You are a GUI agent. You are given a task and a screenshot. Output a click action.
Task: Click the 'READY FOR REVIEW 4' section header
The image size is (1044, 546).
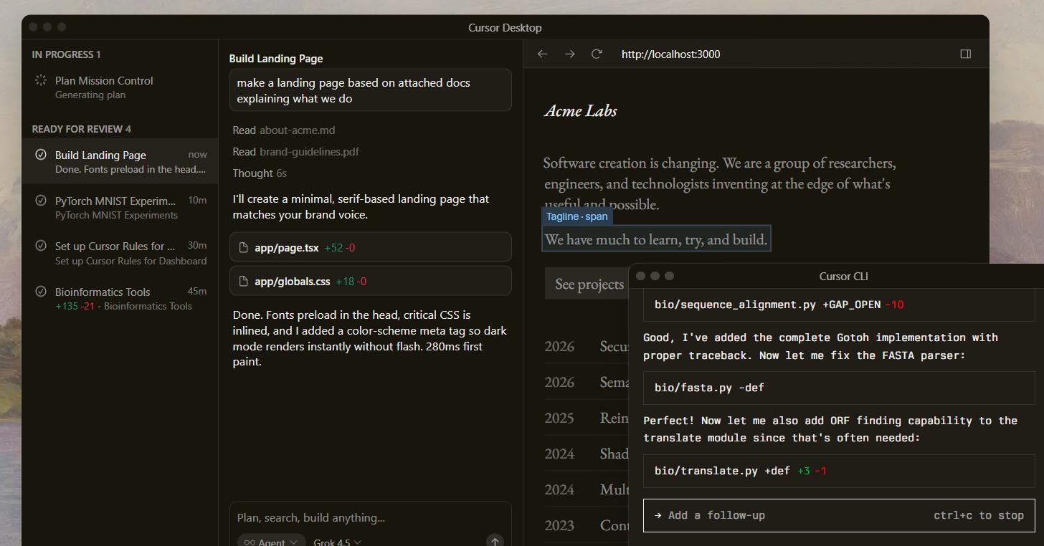click(81, 129)
